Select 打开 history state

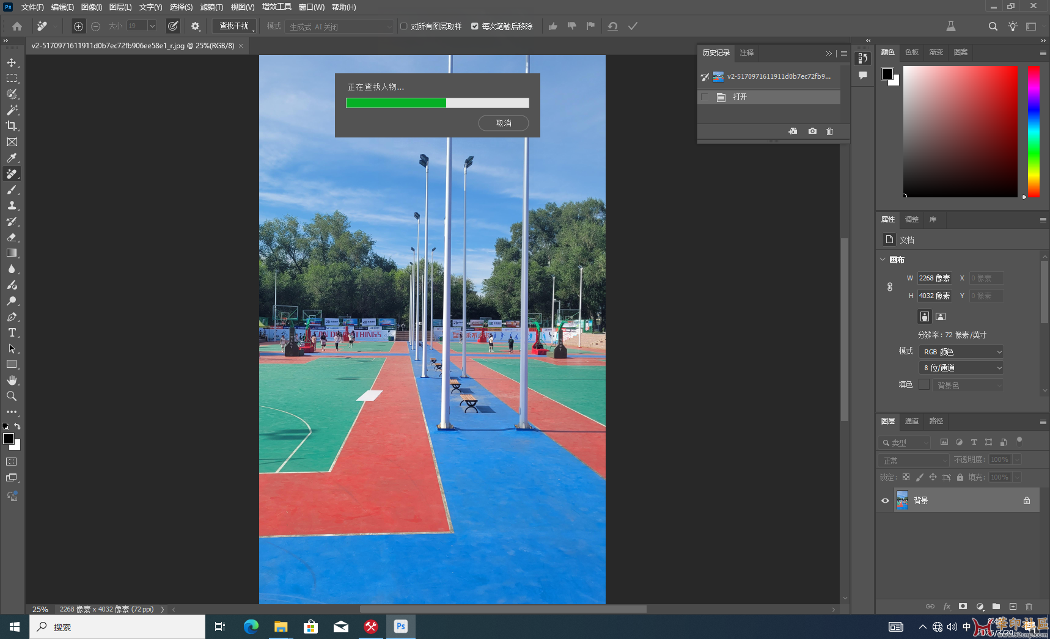[x=769, y=97]
